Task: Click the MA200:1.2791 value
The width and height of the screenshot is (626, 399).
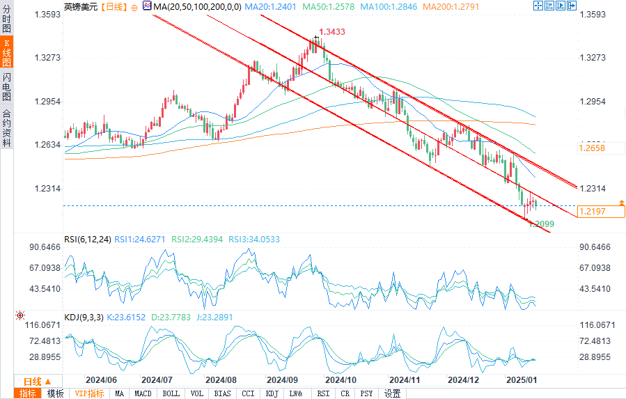Action: tap(451, 7)
